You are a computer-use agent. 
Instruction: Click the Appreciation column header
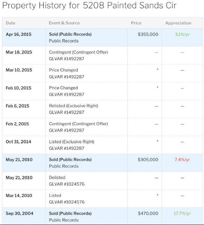[178, 23]
